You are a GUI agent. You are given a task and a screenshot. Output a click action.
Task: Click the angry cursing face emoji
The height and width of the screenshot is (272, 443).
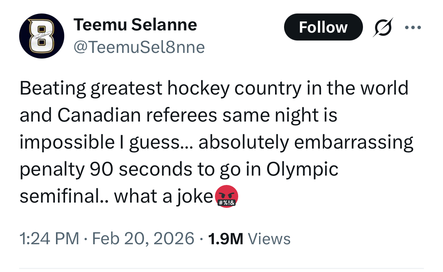click(226, 197)
